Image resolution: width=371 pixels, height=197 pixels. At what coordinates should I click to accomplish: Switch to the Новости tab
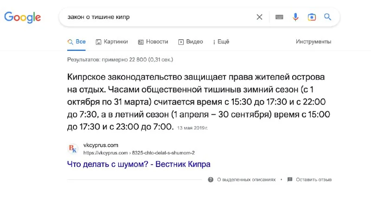tap(153, 42)
